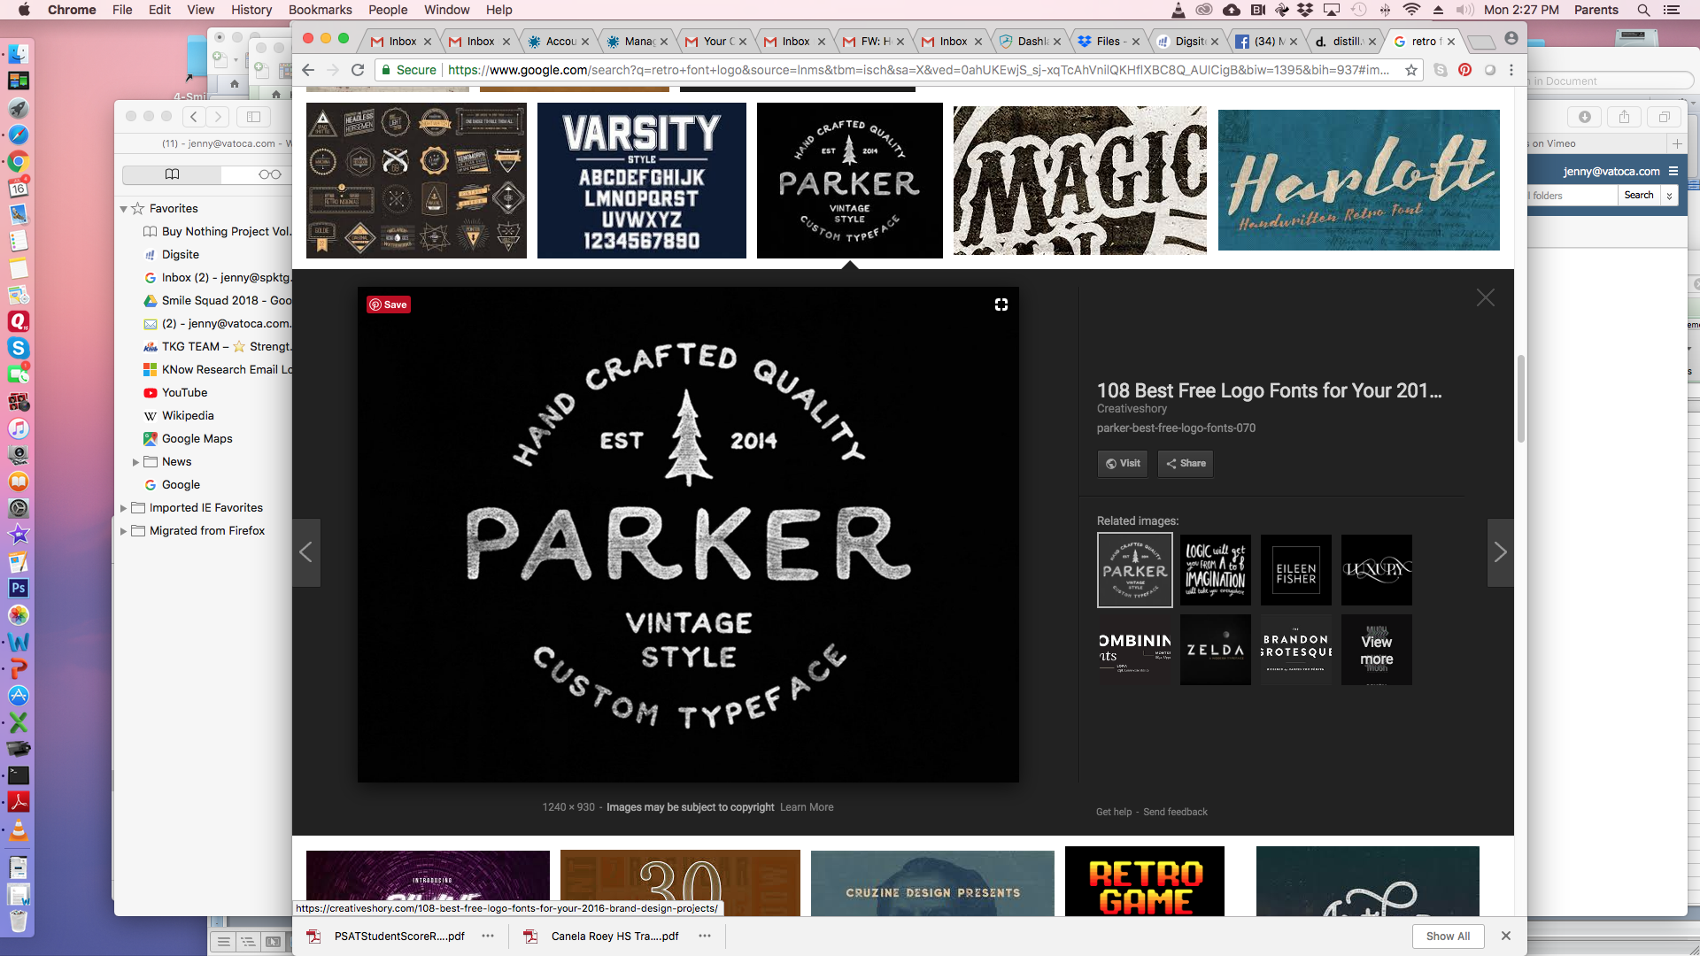Viewport: 1700px width, 956px height.
Task: Open the Chrome three-dot menu
Action: (1511, 70)
